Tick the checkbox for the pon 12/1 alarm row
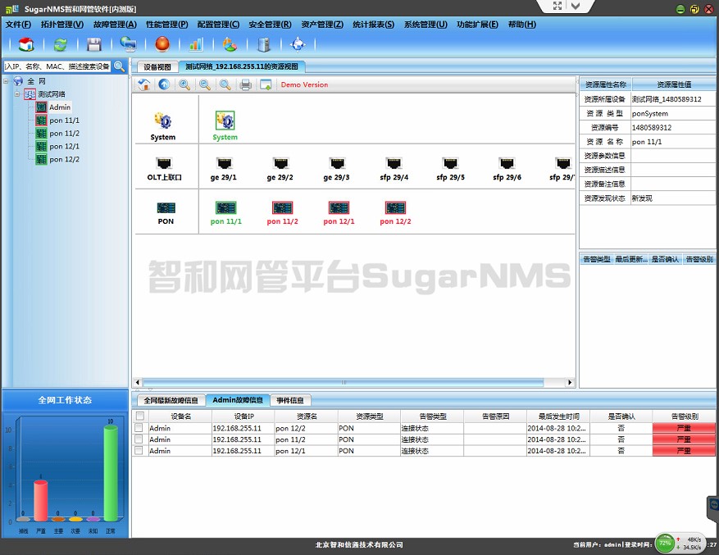Viewport: 719px width, 555px height. pos(139,450)
